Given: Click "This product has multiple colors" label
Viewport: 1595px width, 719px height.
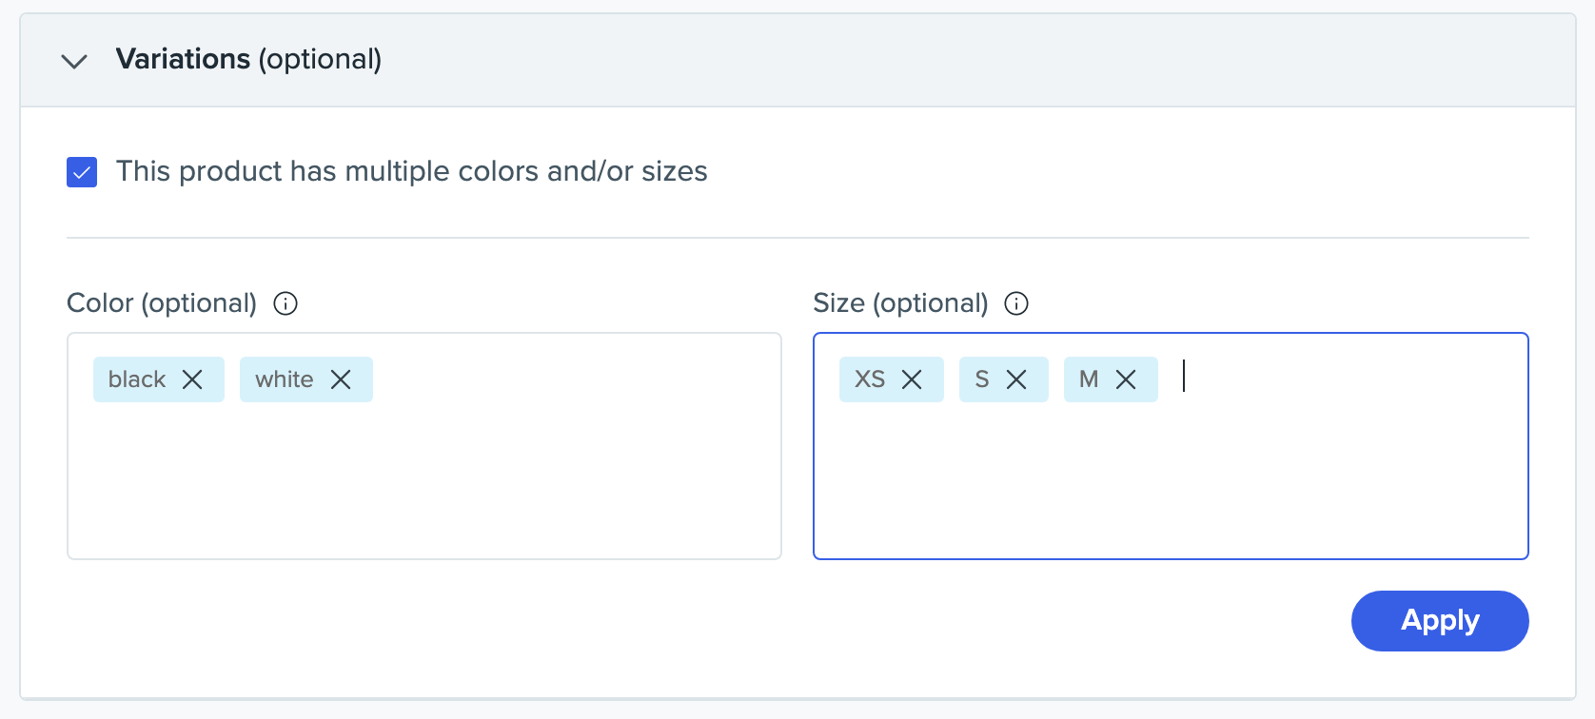Looking at the screenshot, I should point(411,171).
